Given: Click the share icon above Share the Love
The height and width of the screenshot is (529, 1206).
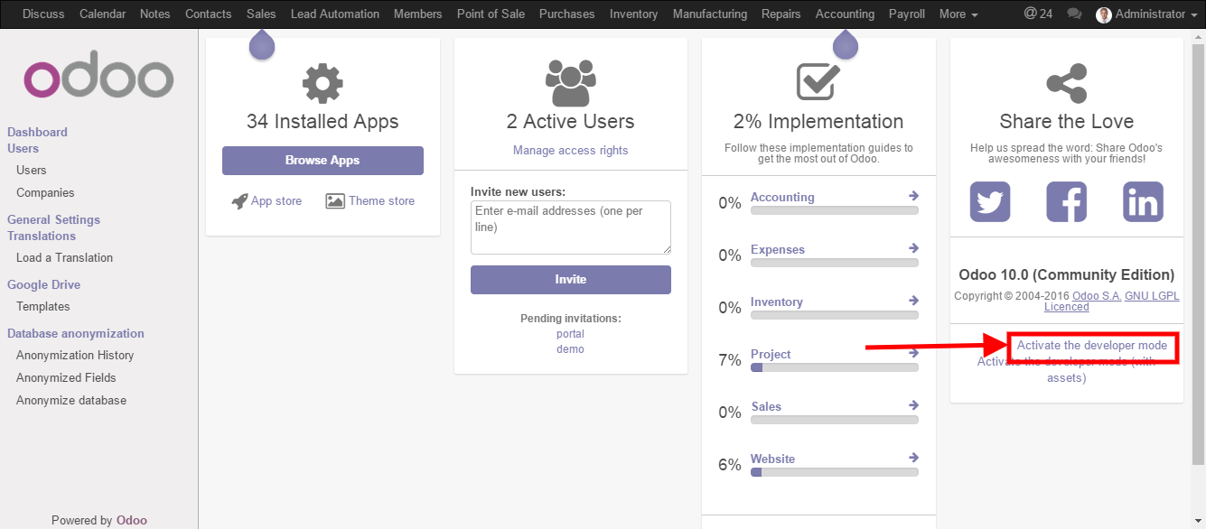Looking at the screenshot, I should (x=1067, y=83).
